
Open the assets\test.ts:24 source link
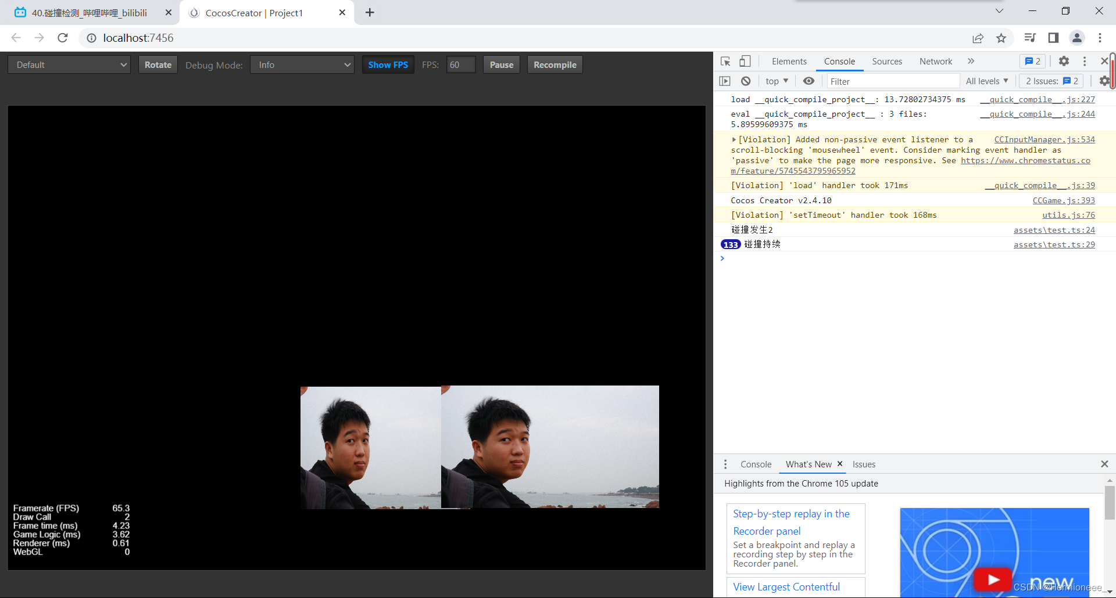tap(1054, 230)
